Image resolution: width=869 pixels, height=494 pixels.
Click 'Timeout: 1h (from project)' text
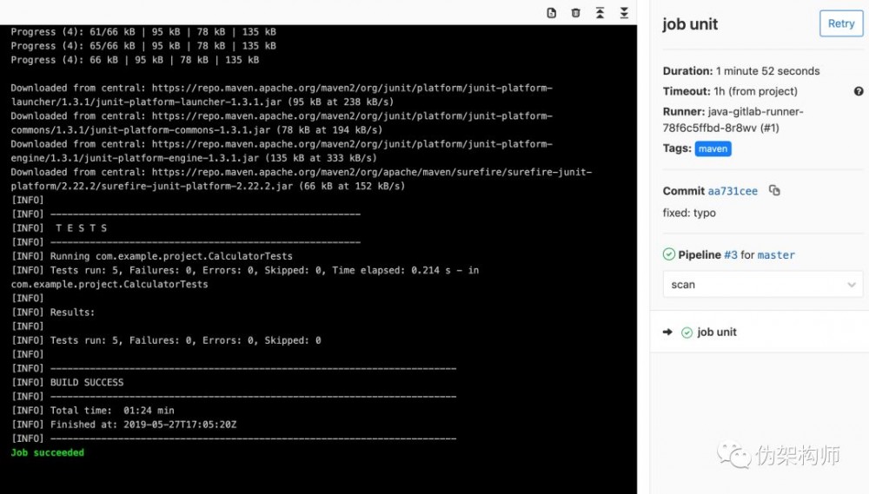point(730,91)
